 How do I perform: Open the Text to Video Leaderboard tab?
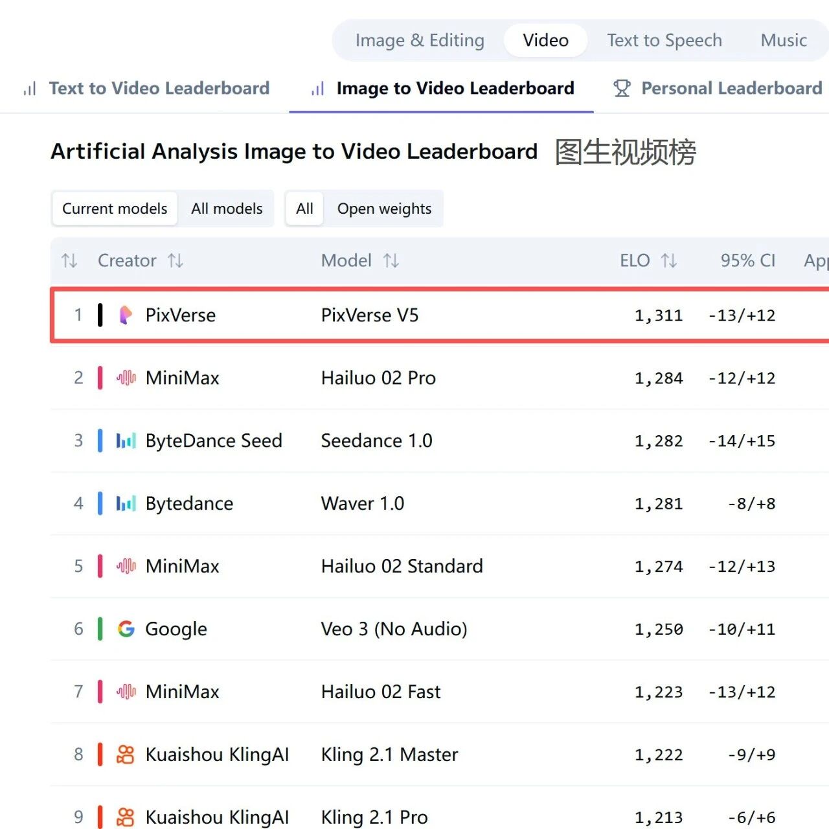pyautogui.click(x=146, y=88)
